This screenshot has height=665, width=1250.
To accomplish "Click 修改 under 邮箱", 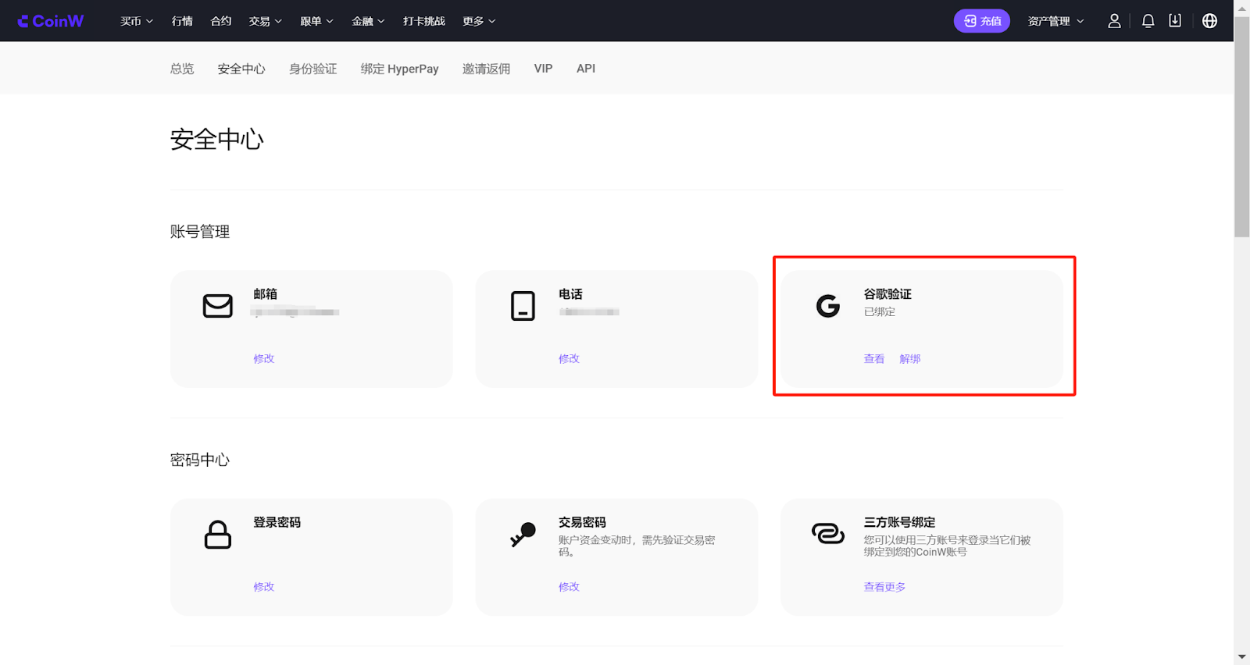I will tap(264, 359).
